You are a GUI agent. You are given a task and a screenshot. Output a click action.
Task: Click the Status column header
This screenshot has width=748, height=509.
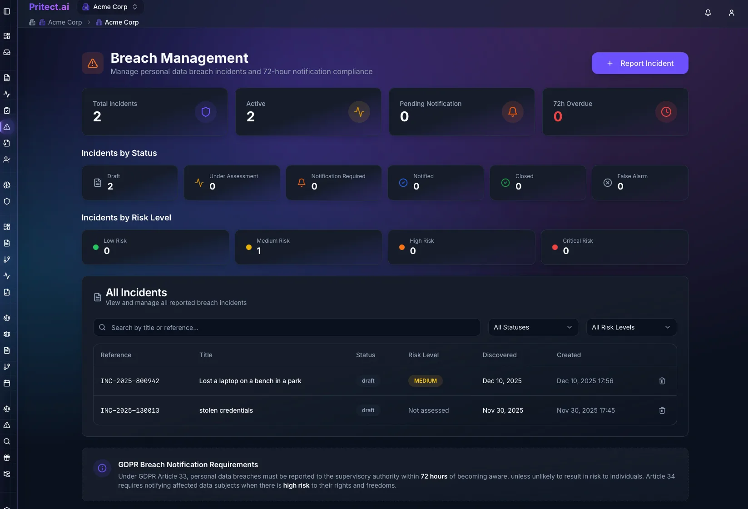(x=366, y=355)
